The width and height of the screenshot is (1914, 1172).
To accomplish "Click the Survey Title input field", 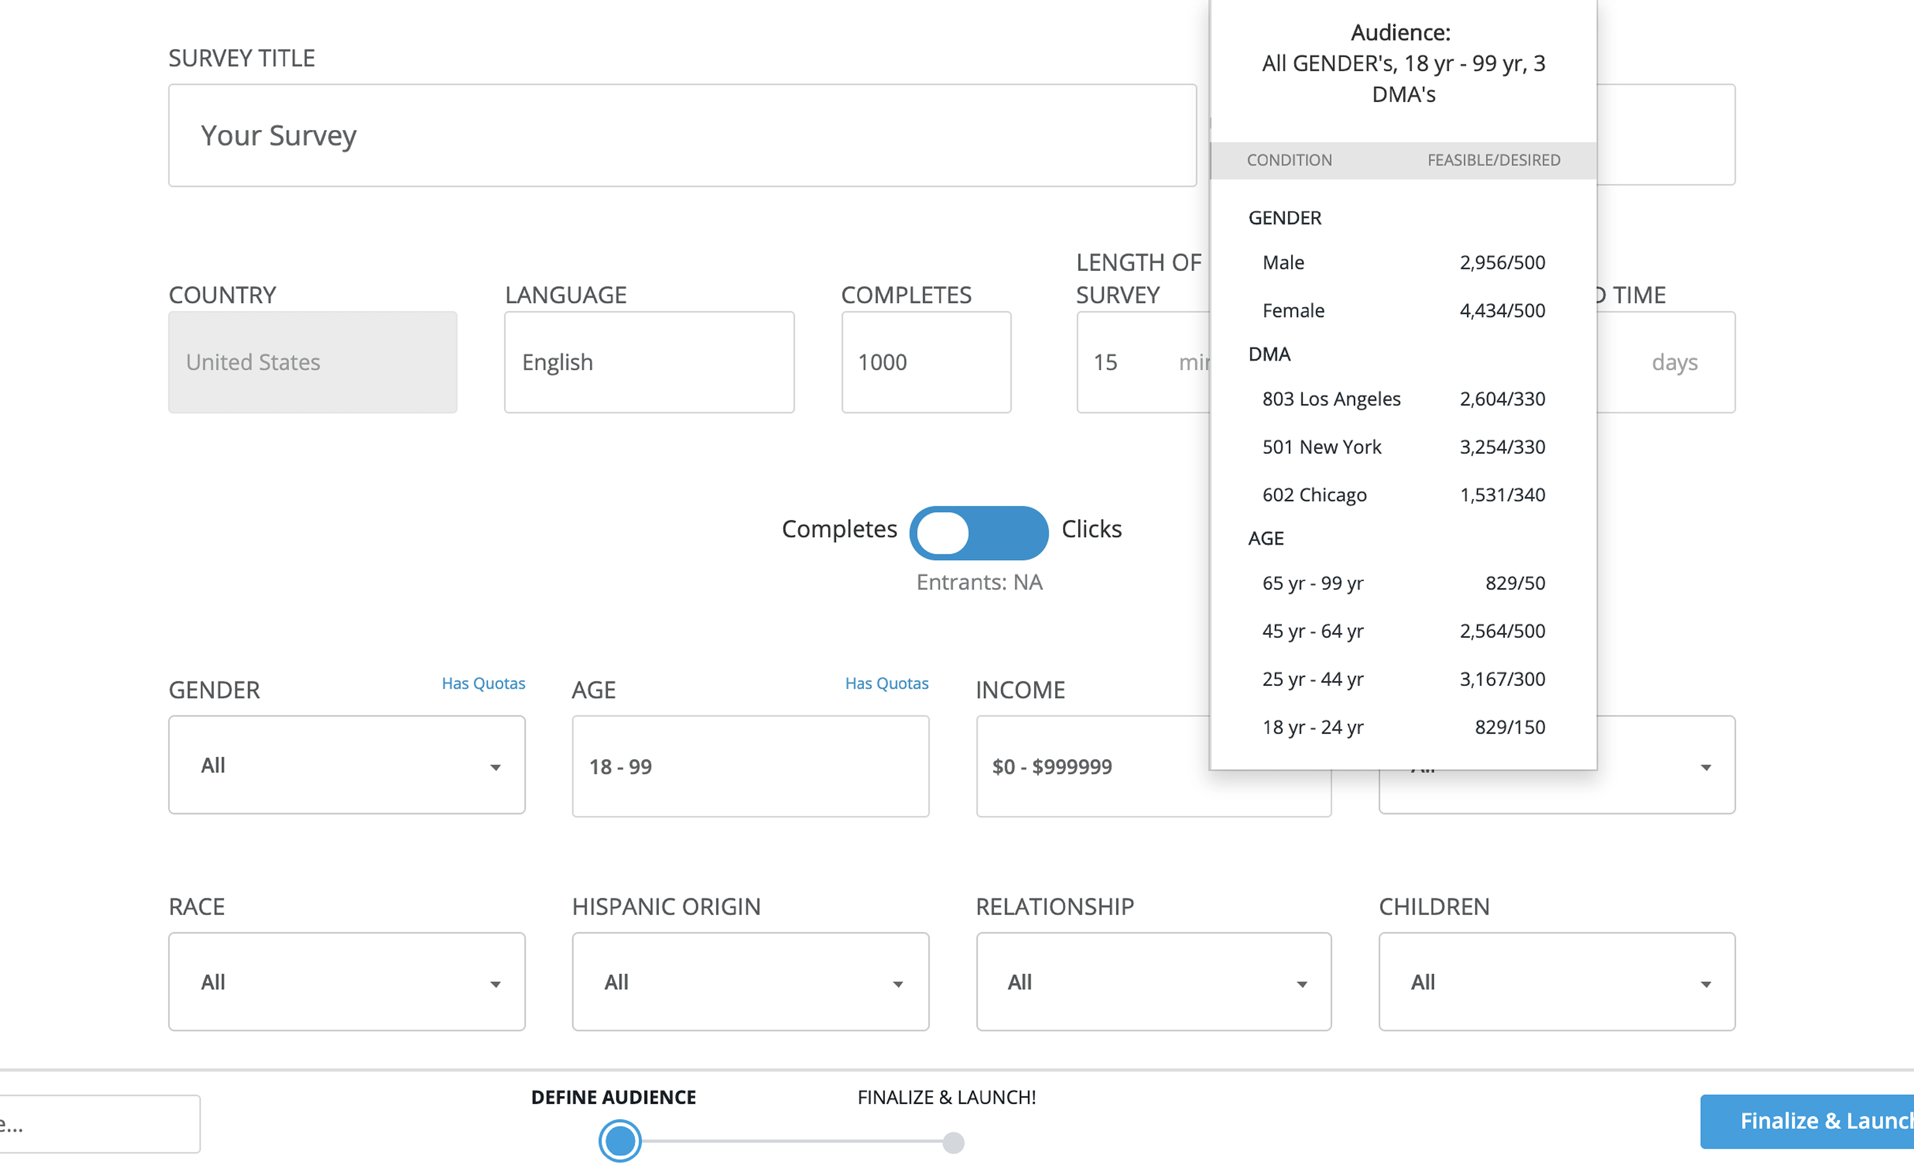I will coord(682,135).
